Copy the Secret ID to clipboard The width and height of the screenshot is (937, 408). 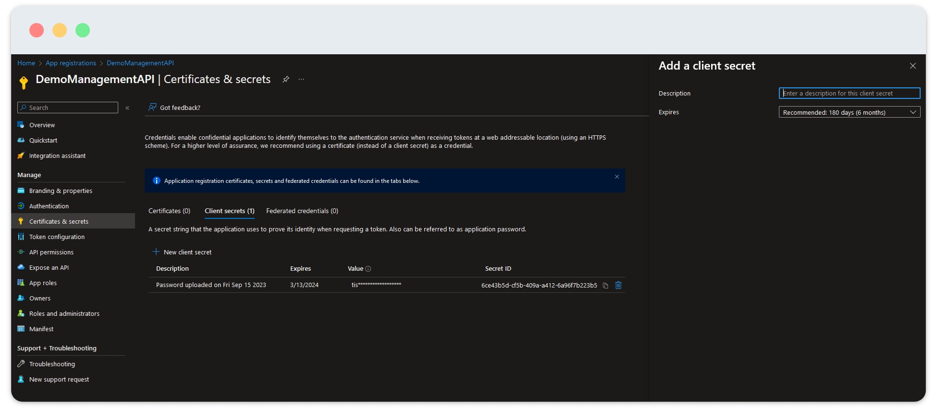tap(605, 286)
